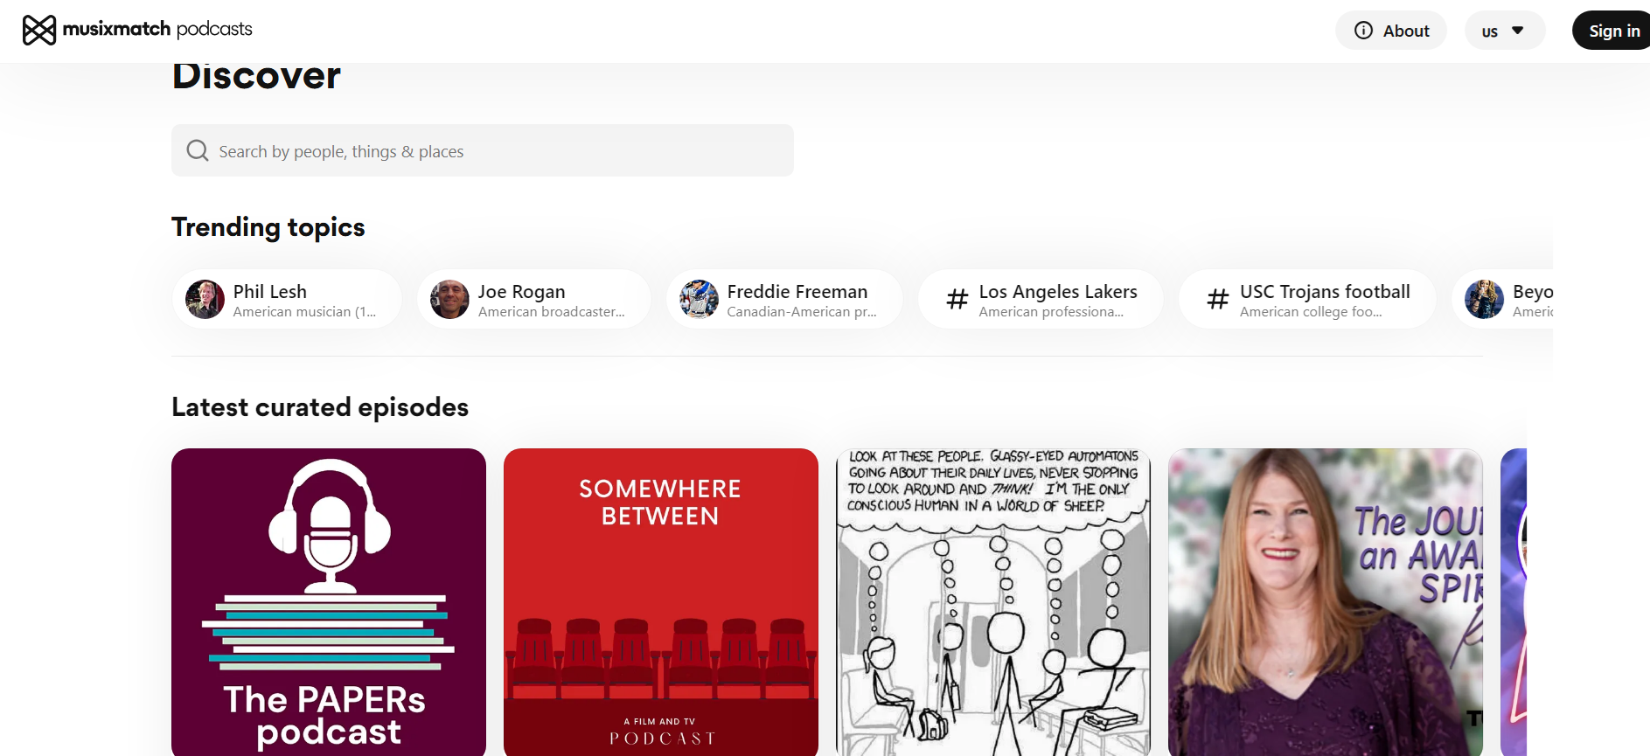
Task: Click the Musixmatch logo icon
Action: pyautogui.click(x=39, y=30)
